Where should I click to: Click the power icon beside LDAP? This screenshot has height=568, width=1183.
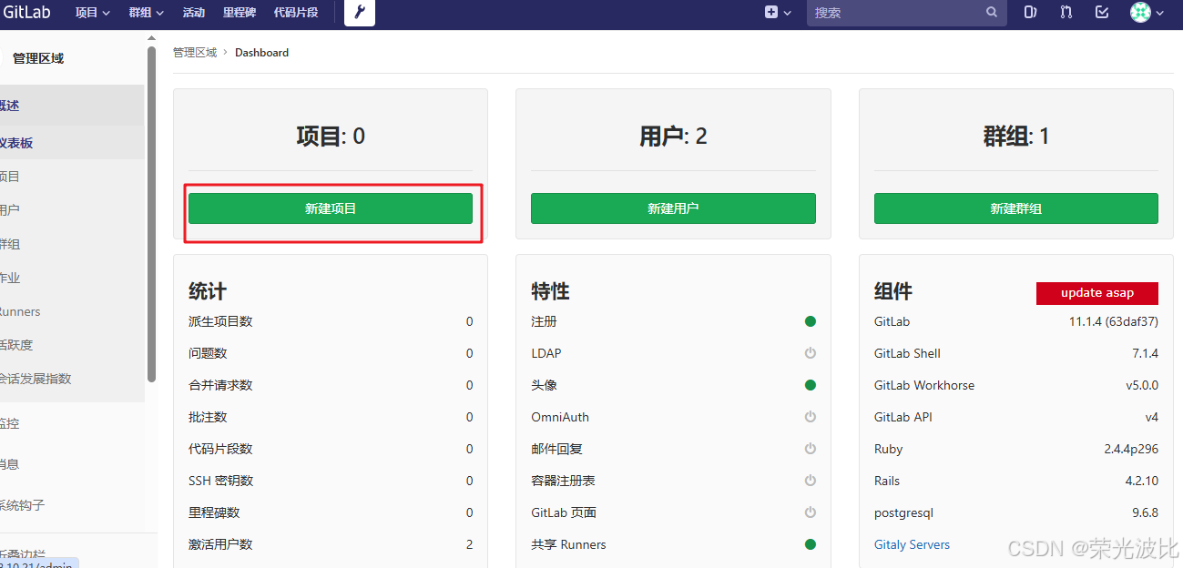point(811,353)
